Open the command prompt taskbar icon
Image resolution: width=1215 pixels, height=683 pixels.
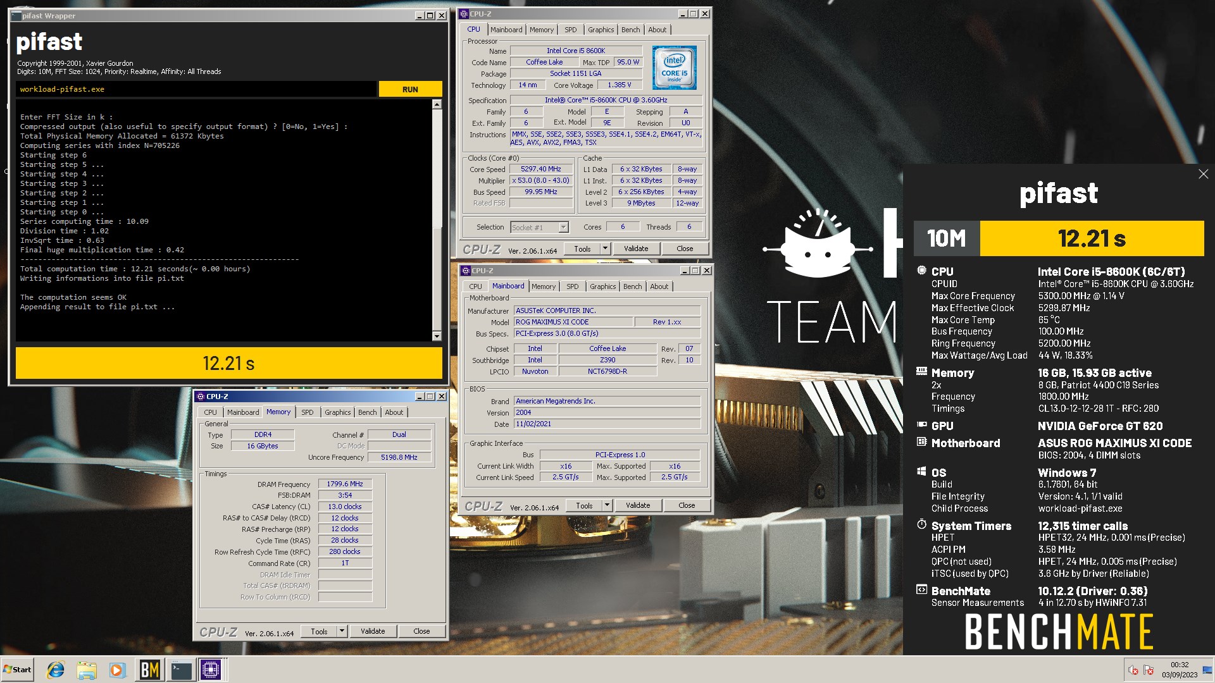(x=181, y=670)
